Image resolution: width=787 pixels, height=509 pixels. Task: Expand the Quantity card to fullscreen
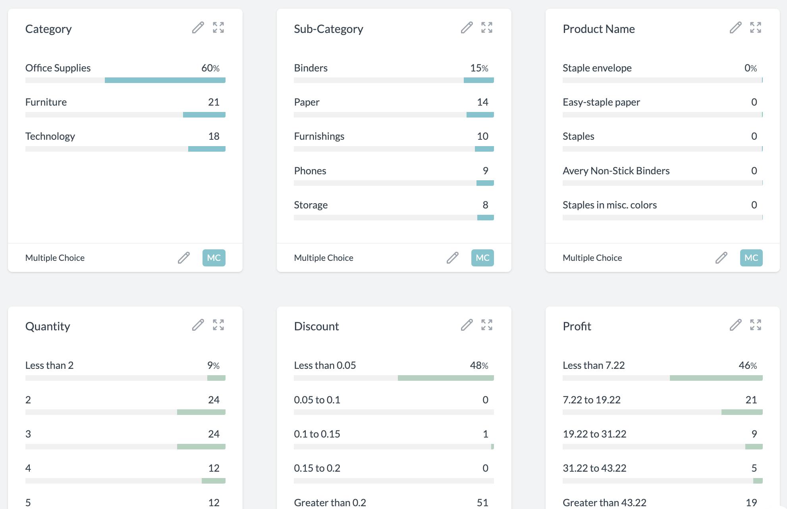[219, 325]
